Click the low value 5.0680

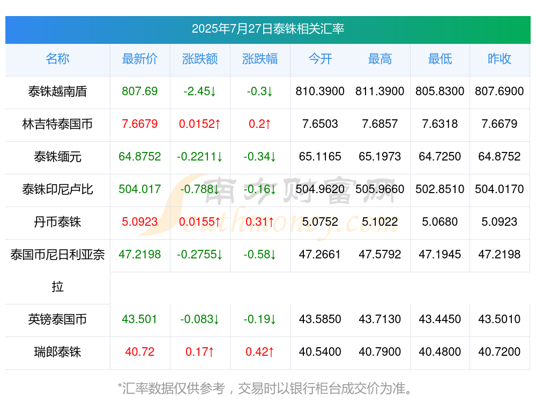click(440, 222)
